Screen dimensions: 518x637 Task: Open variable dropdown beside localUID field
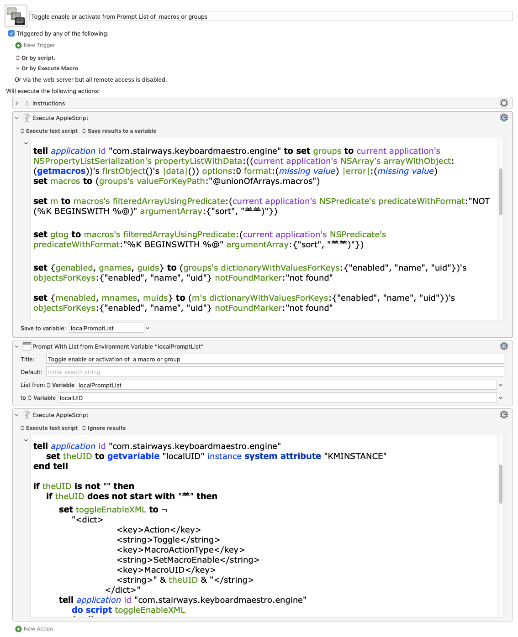pos(501,398)
